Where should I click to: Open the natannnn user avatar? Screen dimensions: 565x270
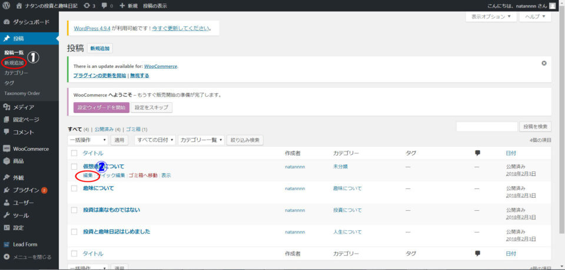coord(553,5)
